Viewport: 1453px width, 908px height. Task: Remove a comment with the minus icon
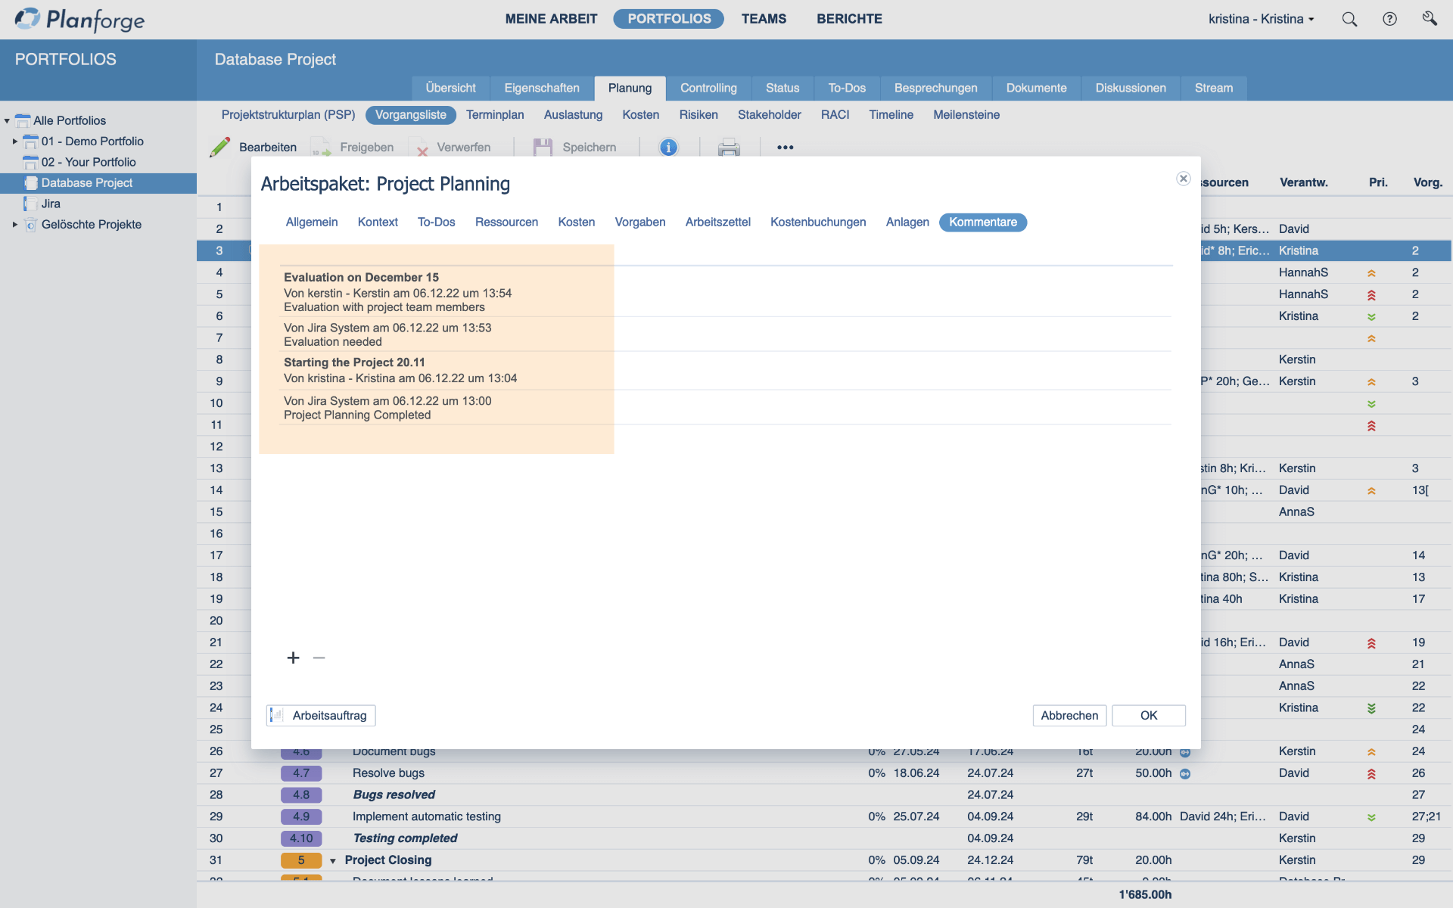(319, 658)
